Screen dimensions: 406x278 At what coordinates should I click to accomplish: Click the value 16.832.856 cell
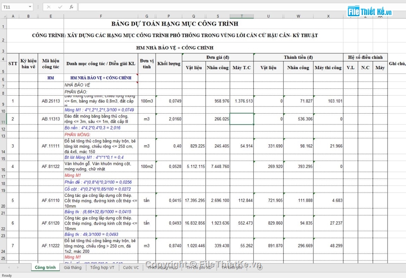click(x=194, y=223)
